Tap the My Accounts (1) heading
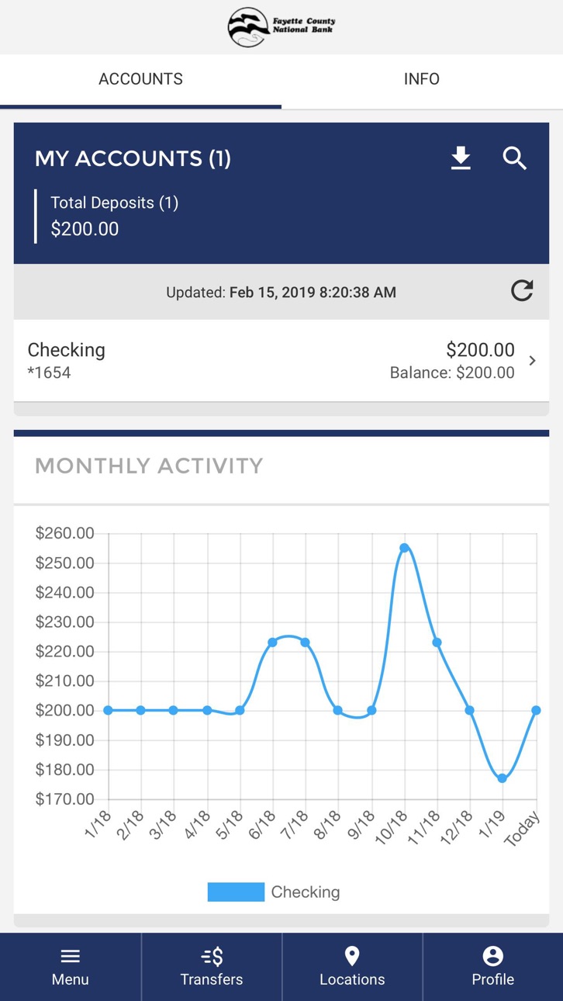Screen dimensions: 563x1001 coord(133,158)
